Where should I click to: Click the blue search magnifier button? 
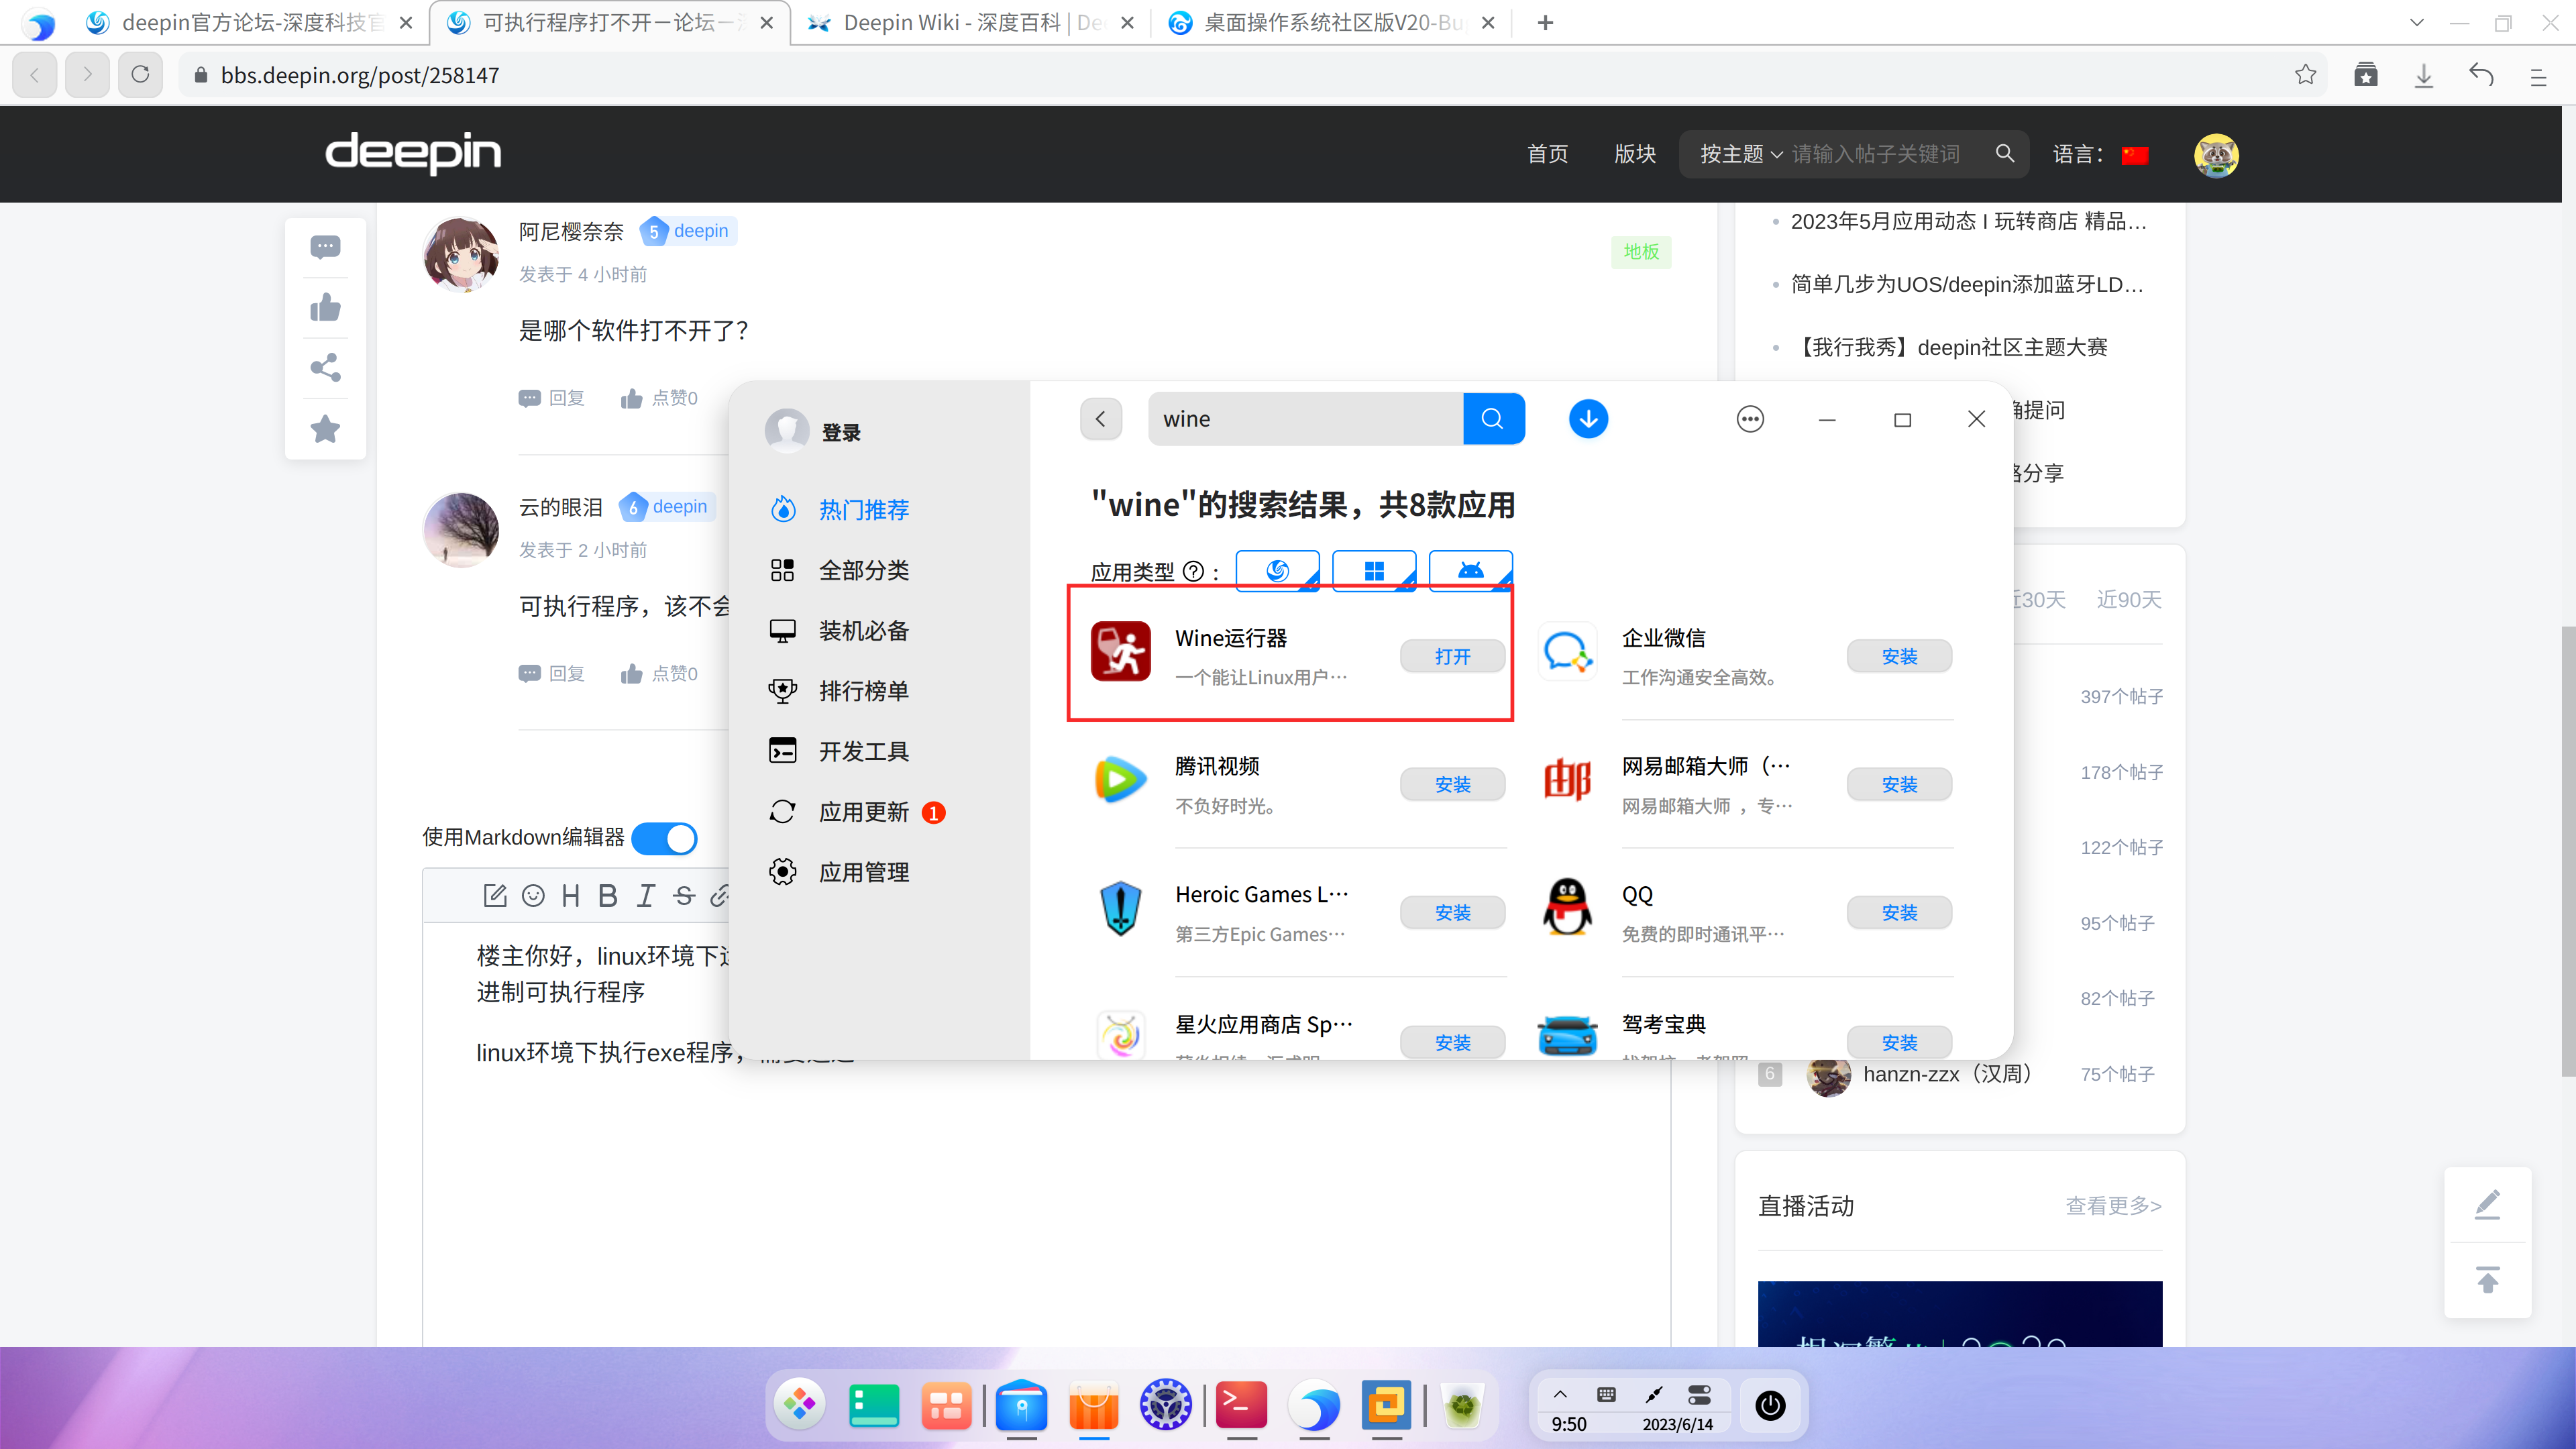coord(1493,419)
